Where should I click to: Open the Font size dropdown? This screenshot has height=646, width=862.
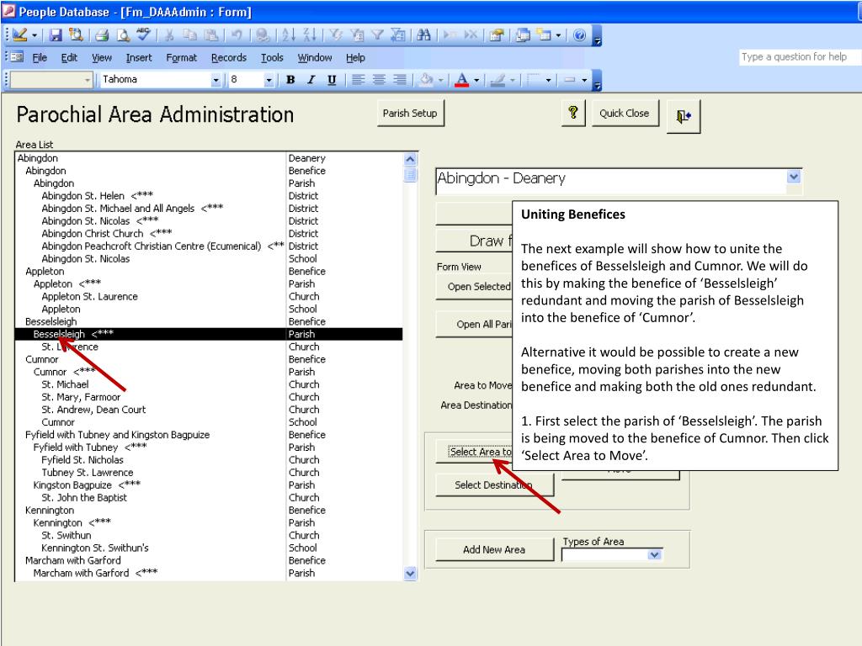point(269,80)
